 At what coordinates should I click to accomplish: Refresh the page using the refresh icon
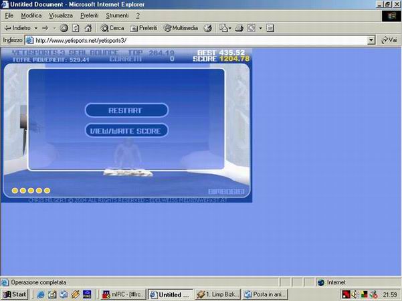tap(76, 28)
